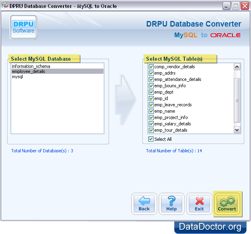Uncheck the emp_name table checkbox
Image resolution: width=251 pixels, height=234 pixels.
point(151,111)
